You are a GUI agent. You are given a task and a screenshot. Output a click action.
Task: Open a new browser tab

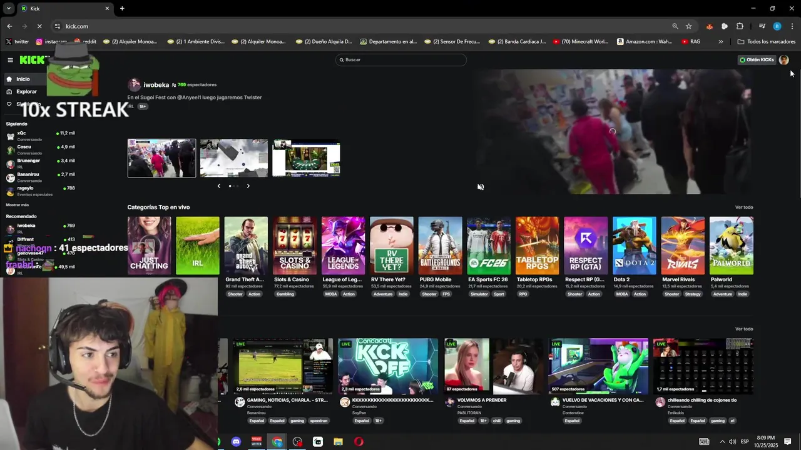coord(122,9)
